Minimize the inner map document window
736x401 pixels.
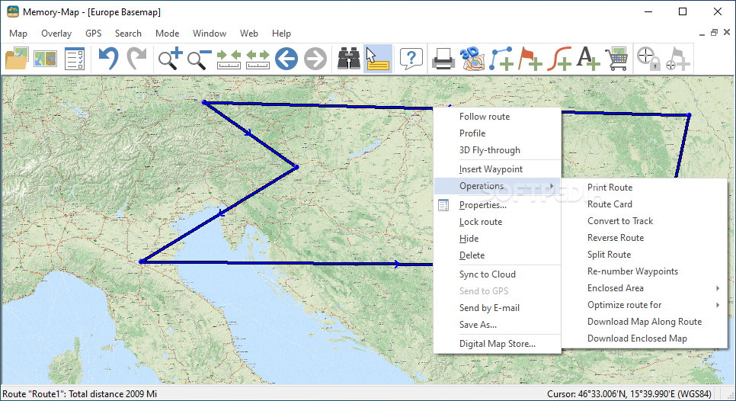702,33
